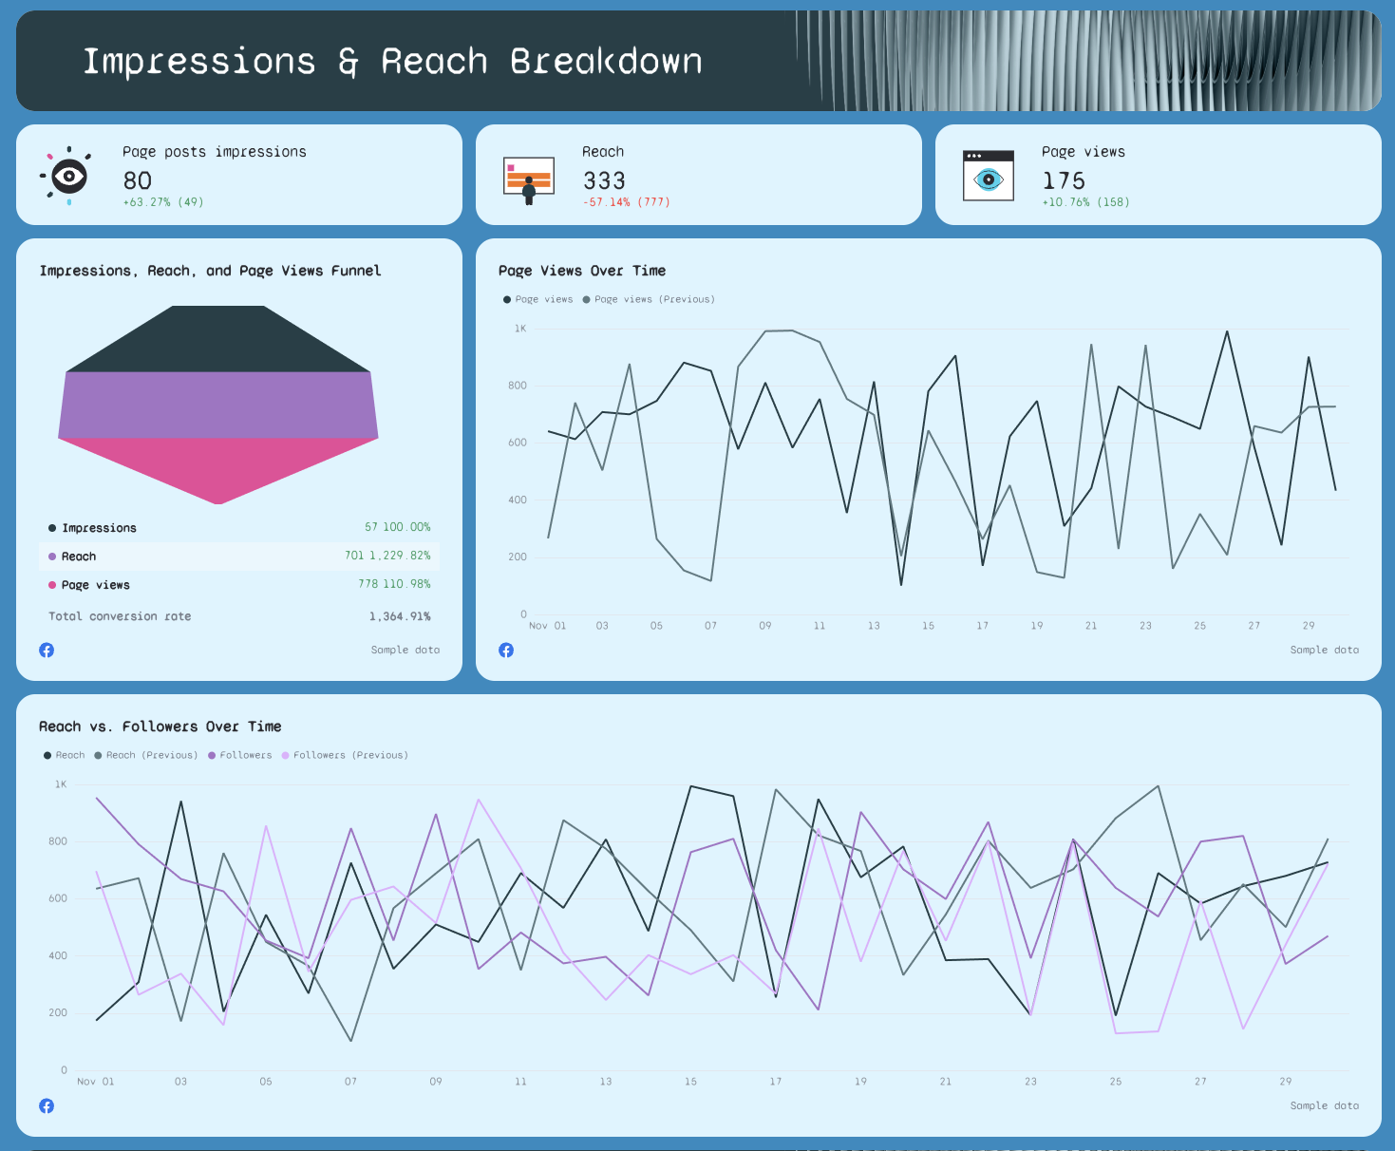Click the Sample data link under Page Views chart
Image resolution: width=1395 pixels, height=1151 pixels.
[x=1326, y=650]
